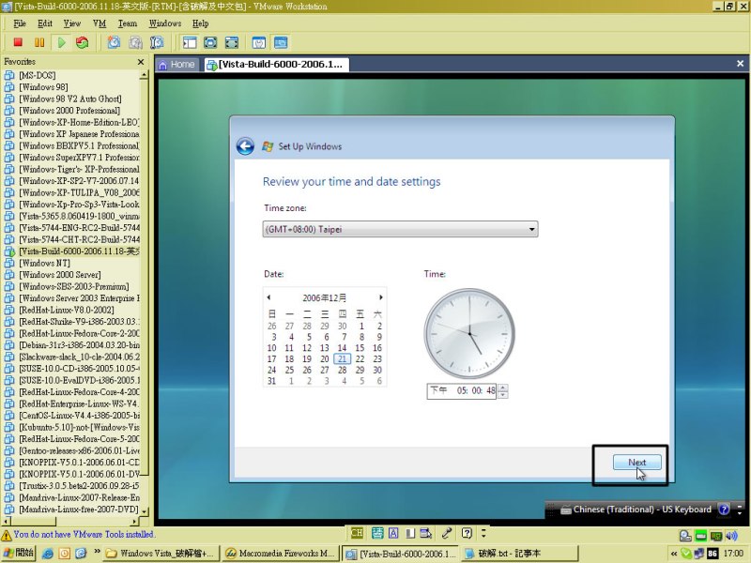Click the yellow Suspend toolbar icon
Image resolution: width=751 pixels, height=563 pixels.
[39, 42]
